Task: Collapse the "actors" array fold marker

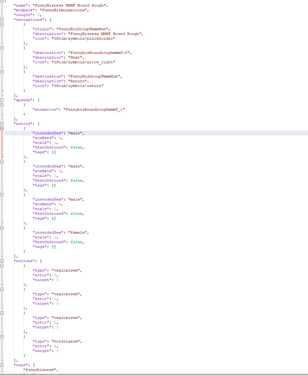Action: [x=2, y=124]
